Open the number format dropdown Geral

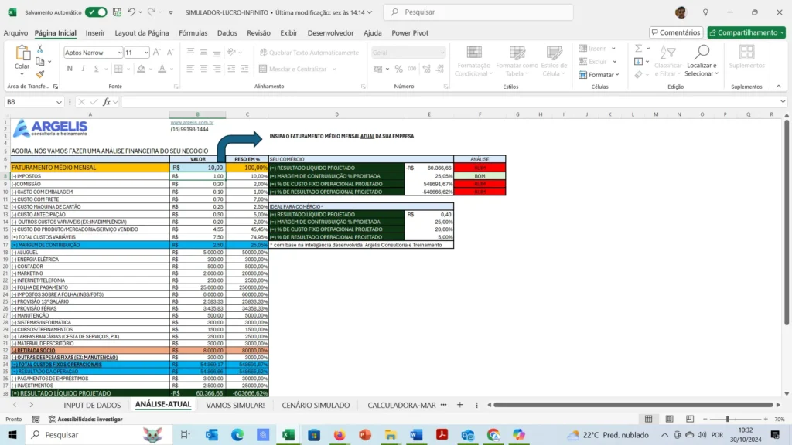pyautogui.click(x=442, y=53)
